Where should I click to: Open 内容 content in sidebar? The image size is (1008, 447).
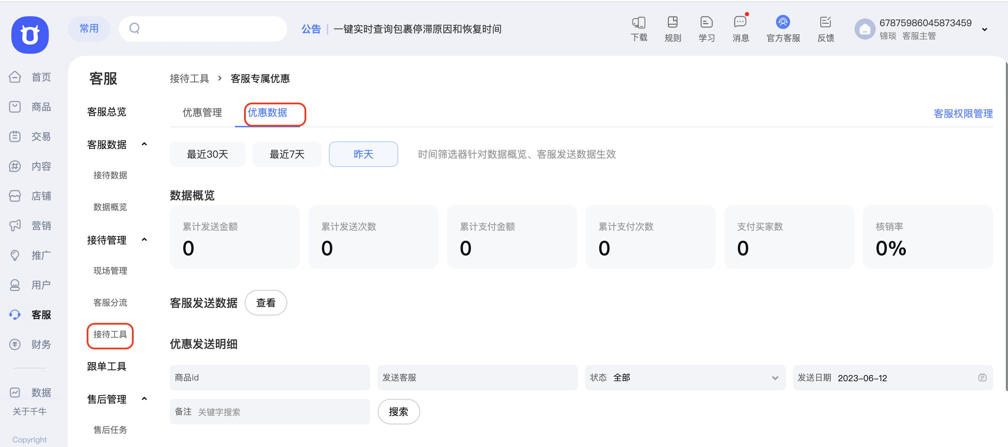pos(30,166)
